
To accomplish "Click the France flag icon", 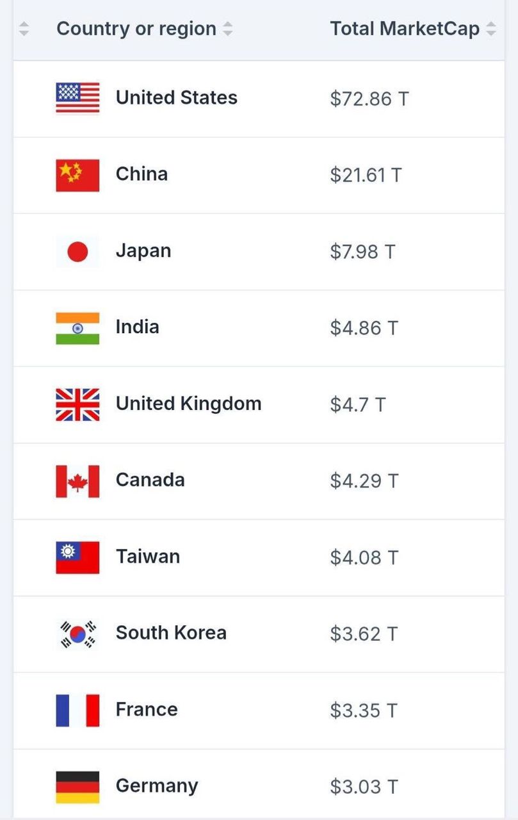I will (x=77, y=710).
